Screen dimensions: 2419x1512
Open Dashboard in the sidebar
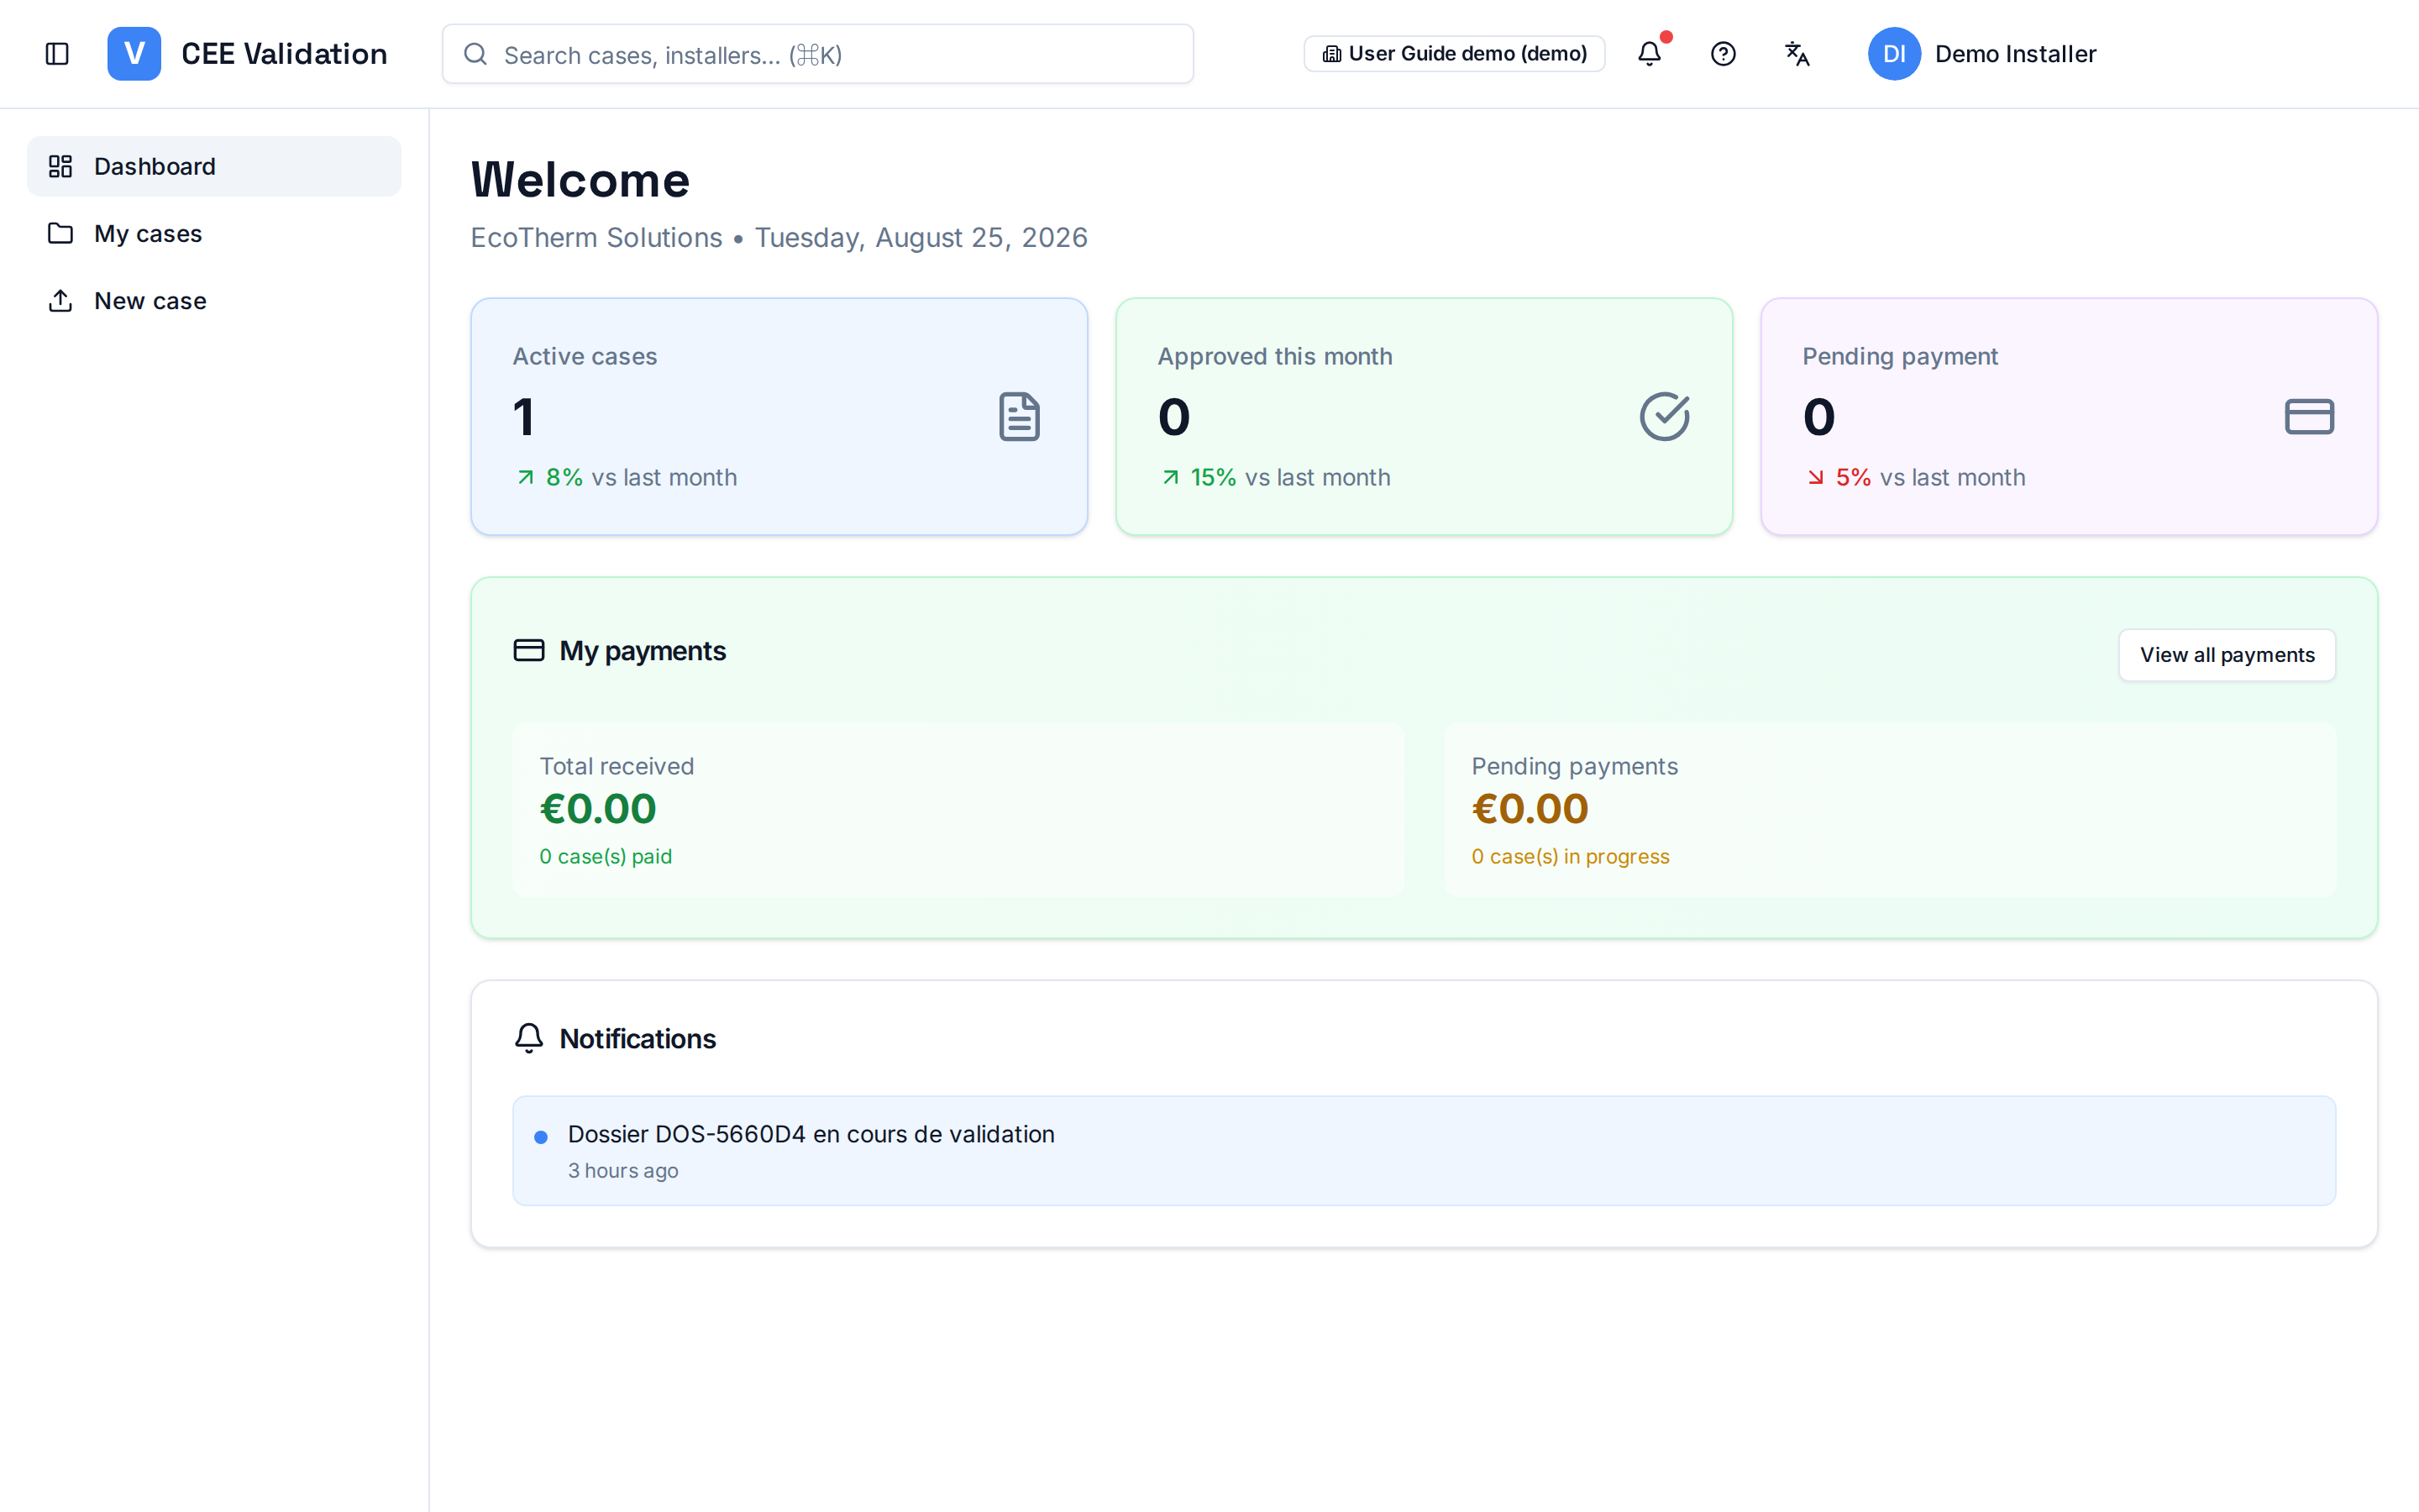coord(214,166)
